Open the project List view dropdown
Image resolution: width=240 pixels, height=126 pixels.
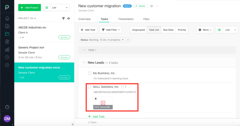coord(60,8)
